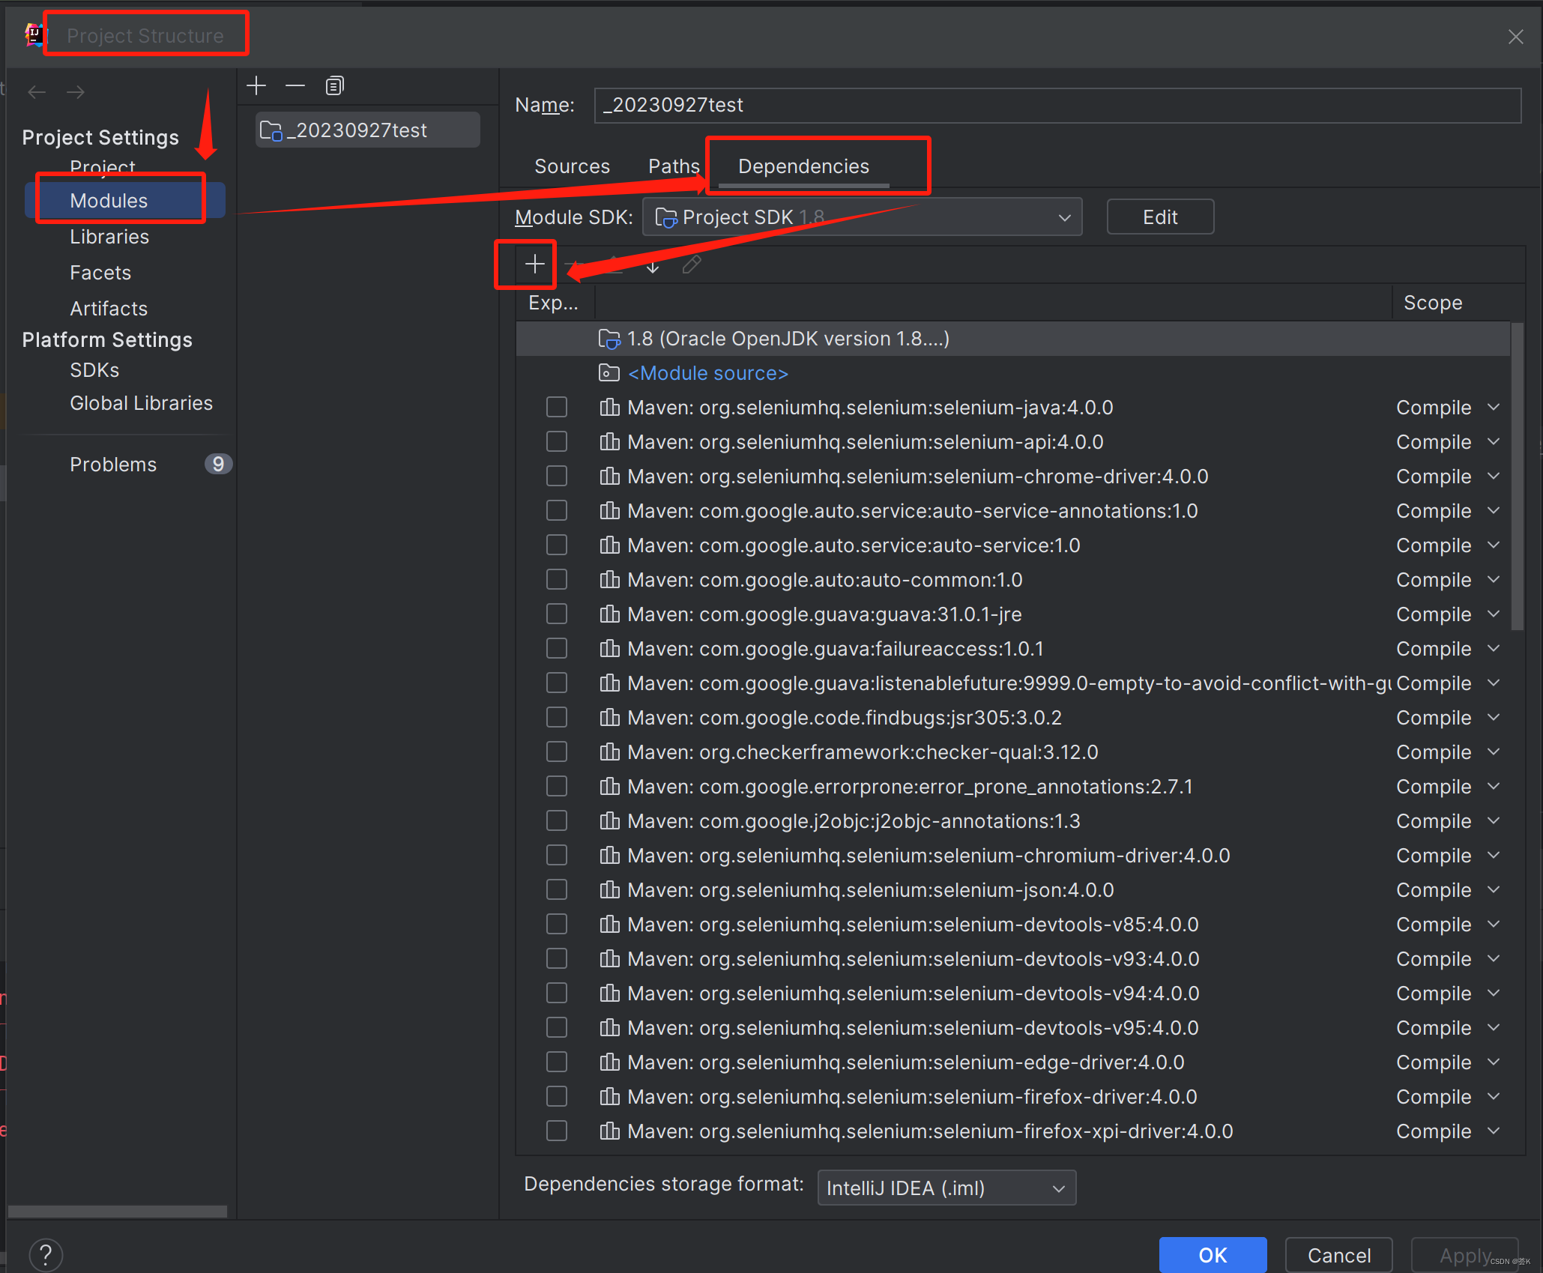
Task: Click the dependencies list vertical scrollbar
Action: [1517, 477]
